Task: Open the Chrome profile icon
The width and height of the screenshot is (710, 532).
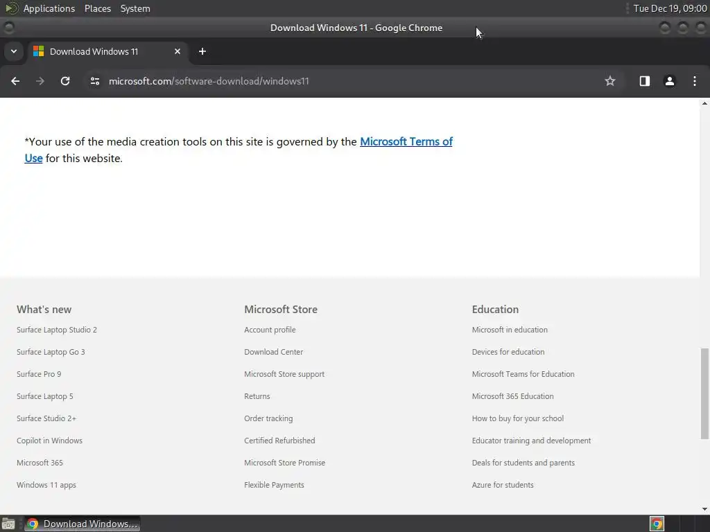Action: coord(669,81)
